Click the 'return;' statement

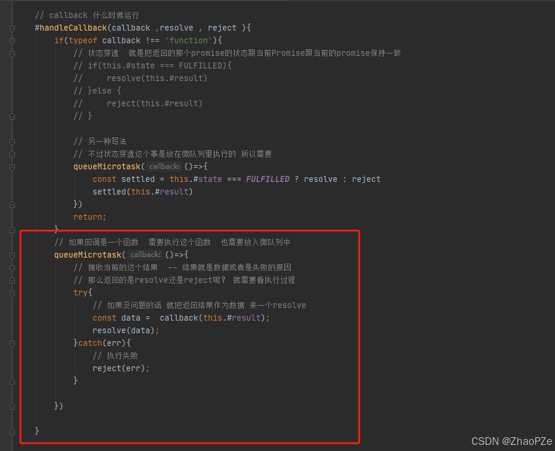[90, 217]
